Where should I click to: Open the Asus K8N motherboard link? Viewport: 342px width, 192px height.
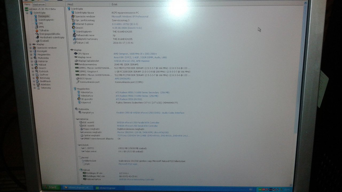[x=140, y=57]
